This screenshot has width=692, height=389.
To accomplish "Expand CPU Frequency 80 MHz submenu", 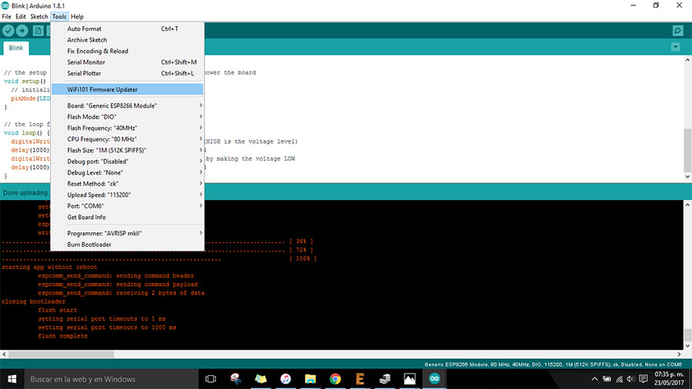I will pos(128,139).
